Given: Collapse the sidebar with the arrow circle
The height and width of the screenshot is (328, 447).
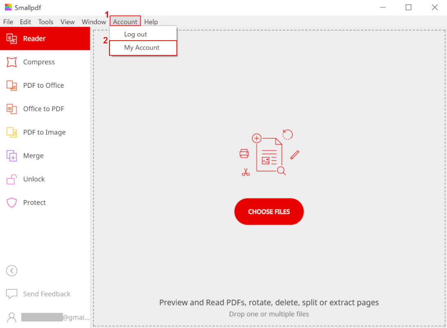Looking at the screenshot, I should [x=12, y=271].
